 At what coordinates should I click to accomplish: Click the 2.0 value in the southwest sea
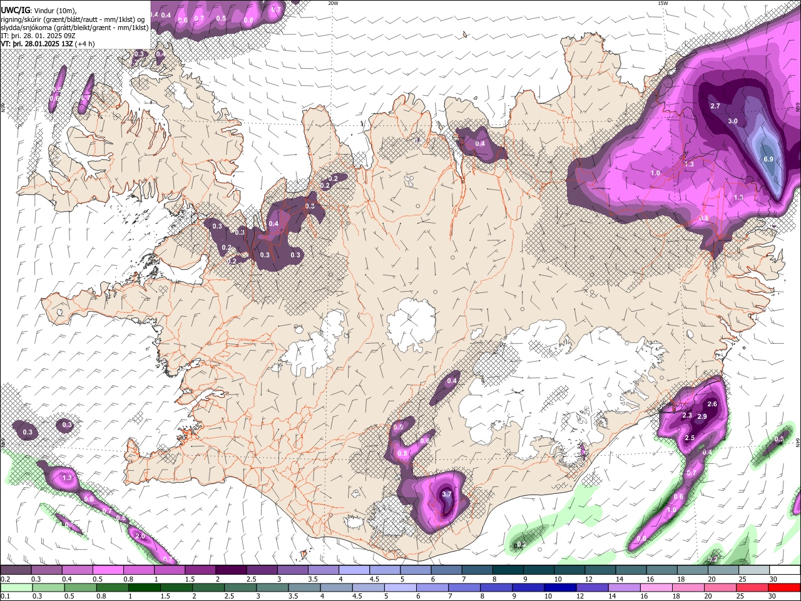140,536
